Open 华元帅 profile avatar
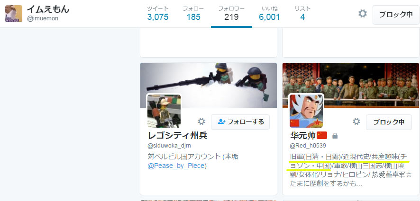Image resolution: width=420 pixels, height=201 pixels. point(306,111)
